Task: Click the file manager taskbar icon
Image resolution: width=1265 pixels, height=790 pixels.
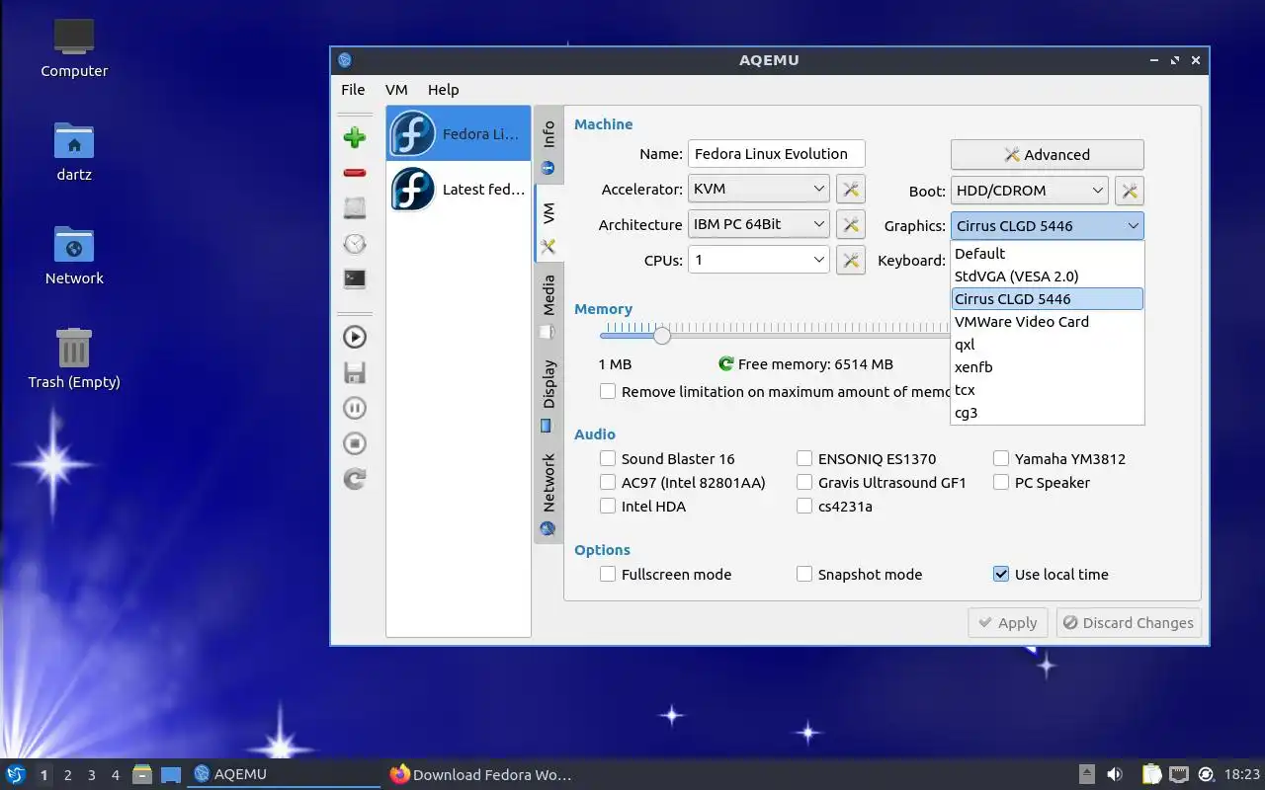Action: point(142,774)
